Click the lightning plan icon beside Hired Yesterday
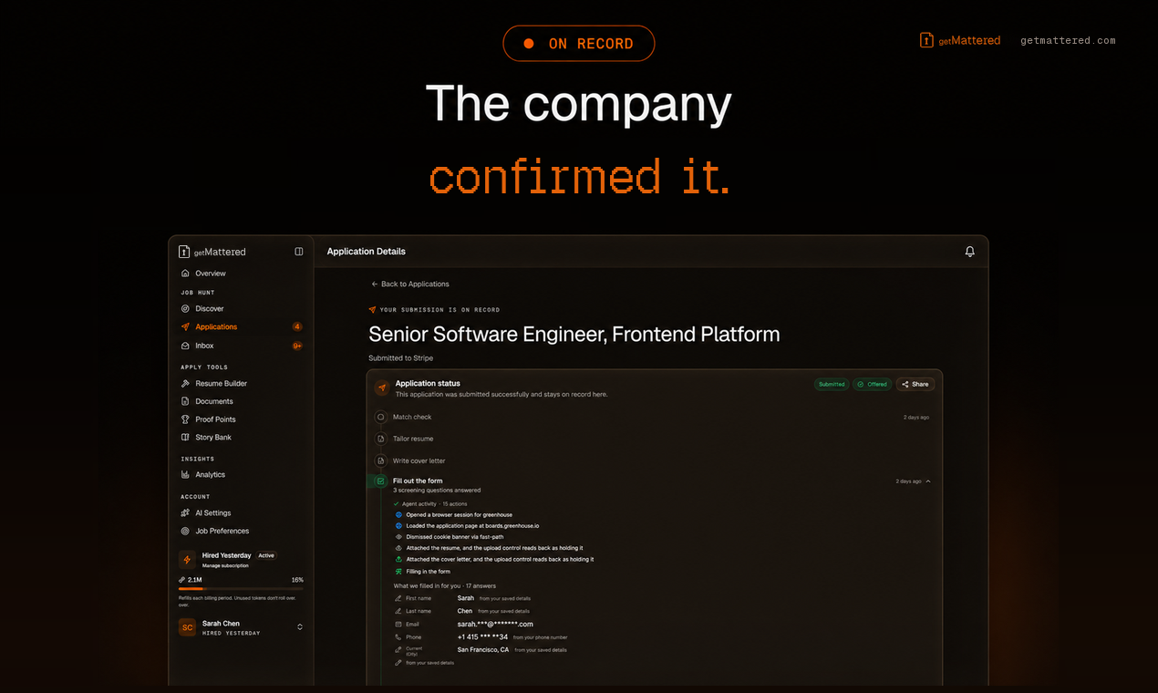1158x693 pixels. pos(187,560)
